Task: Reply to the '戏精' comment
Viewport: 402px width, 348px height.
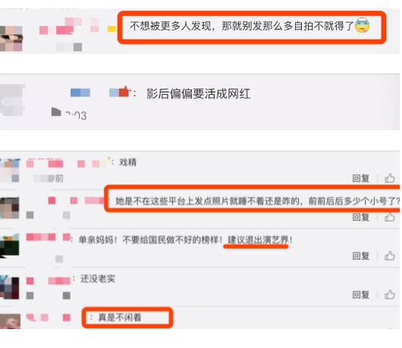Action: click(x=361, y=178)
